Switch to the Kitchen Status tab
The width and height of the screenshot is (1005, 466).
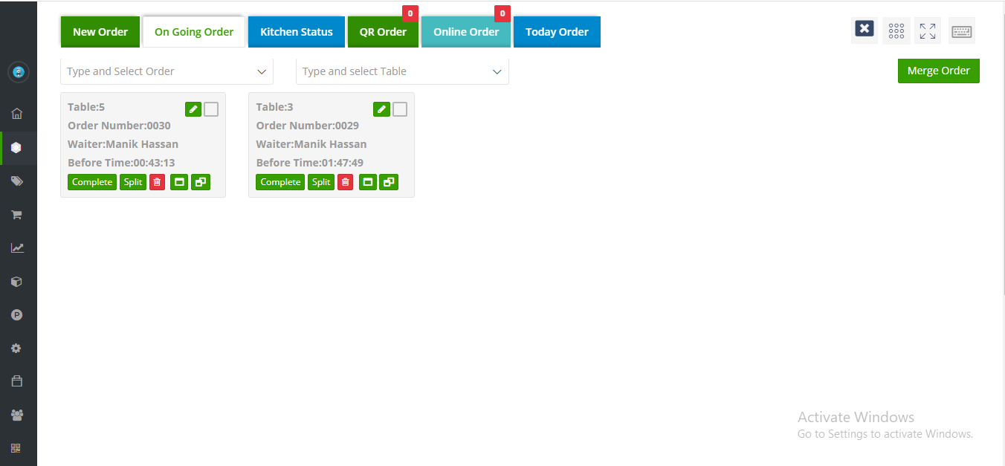point(296,32)
